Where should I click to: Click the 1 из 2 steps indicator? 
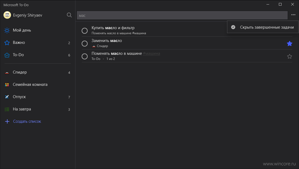111,59
